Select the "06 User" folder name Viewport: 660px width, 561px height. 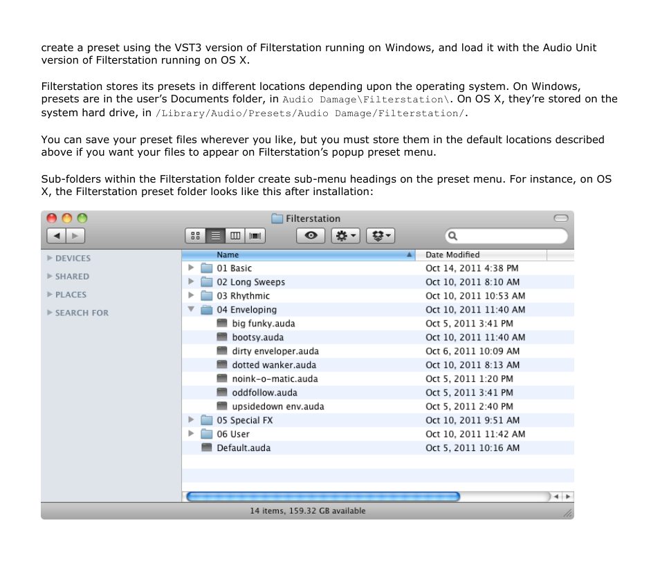[x=233, y=434]
